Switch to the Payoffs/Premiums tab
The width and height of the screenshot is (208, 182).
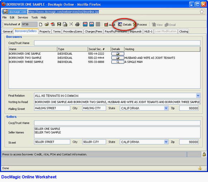(116, 31)
